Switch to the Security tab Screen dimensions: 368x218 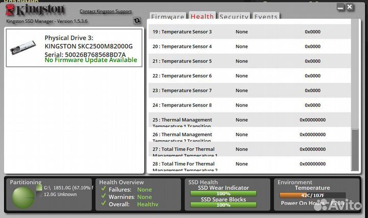234,17
